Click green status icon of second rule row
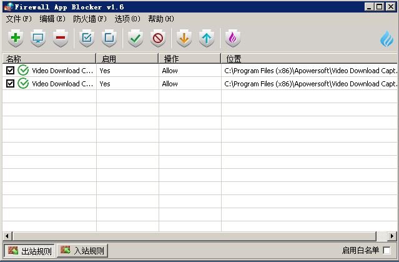The height and width of the screenshot is (262, 399). coord(23,83)
